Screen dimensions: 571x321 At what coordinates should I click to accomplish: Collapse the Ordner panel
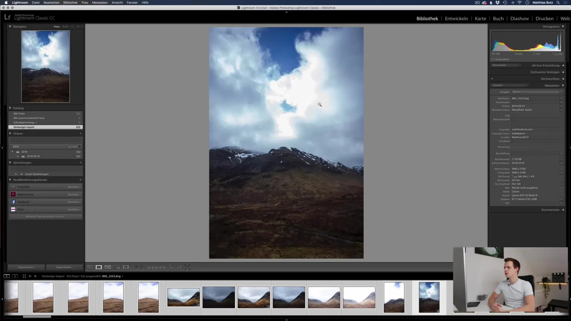(10, 133)
